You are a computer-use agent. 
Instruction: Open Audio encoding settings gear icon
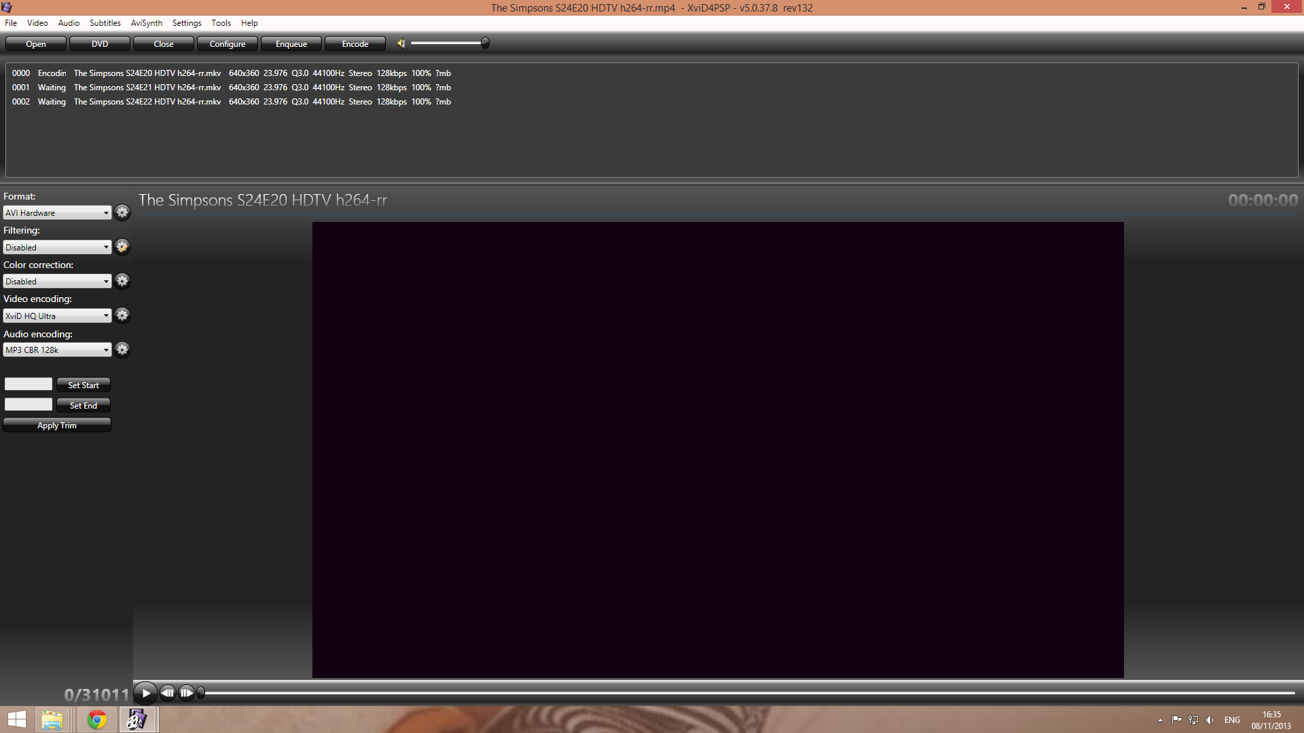(x=122, y=350)
